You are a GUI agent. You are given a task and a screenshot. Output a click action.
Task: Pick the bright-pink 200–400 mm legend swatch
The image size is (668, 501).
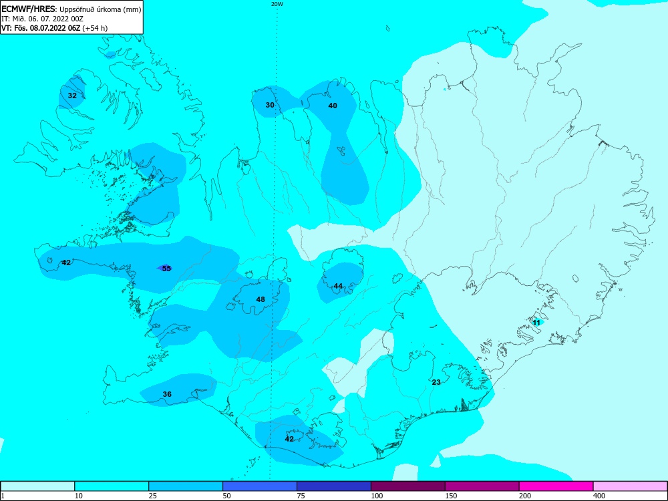(x=556, y=486)
